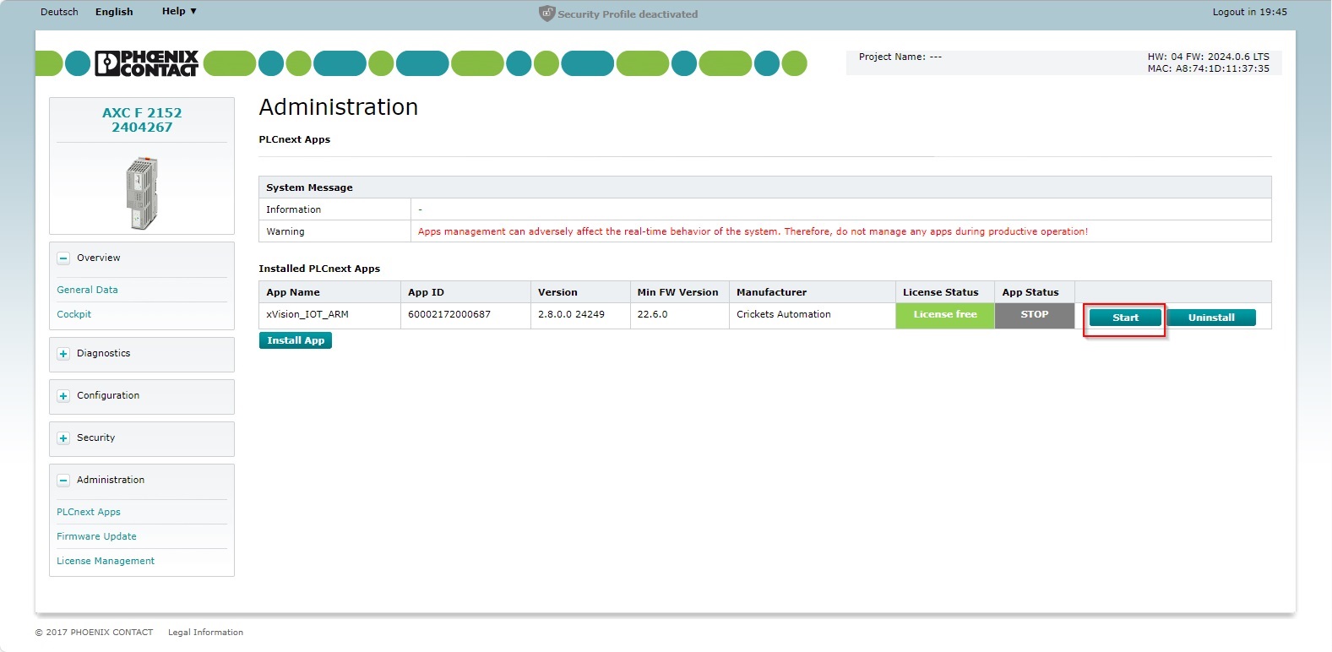Click the STOP app status badge

pyautogui.click(x=1035, y=314)
